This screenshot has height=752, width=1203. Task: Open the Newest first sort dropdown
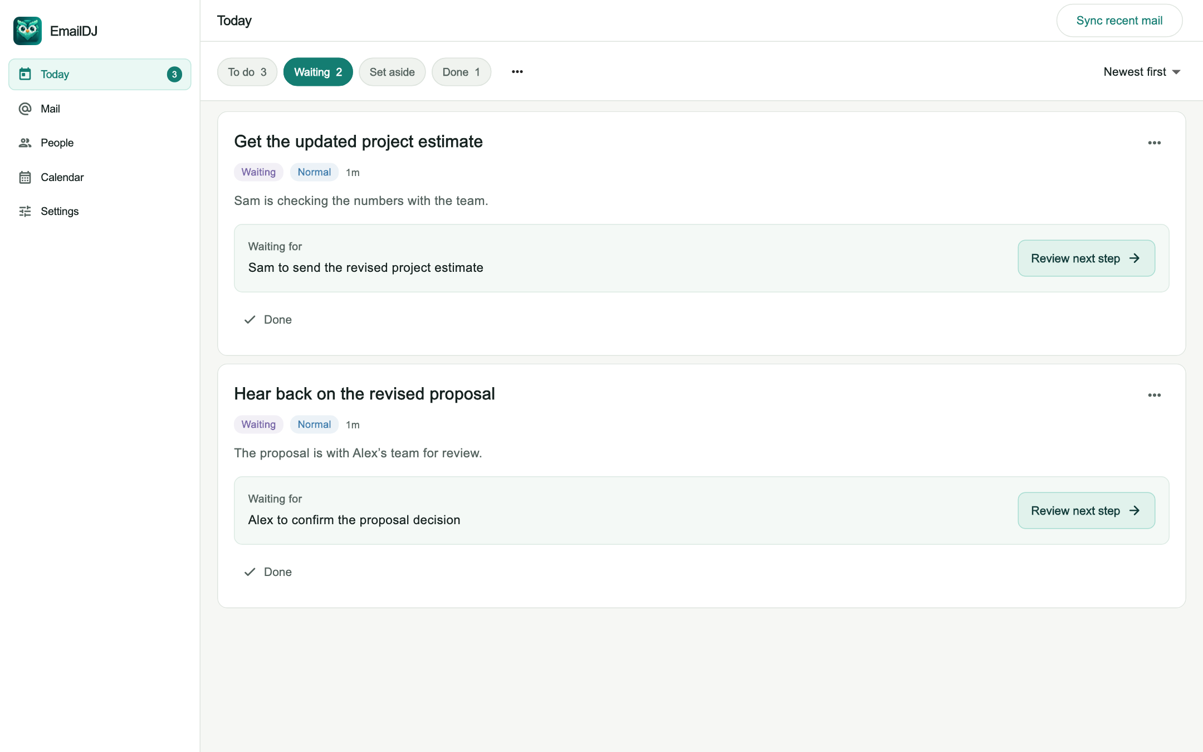[1142, 72]
